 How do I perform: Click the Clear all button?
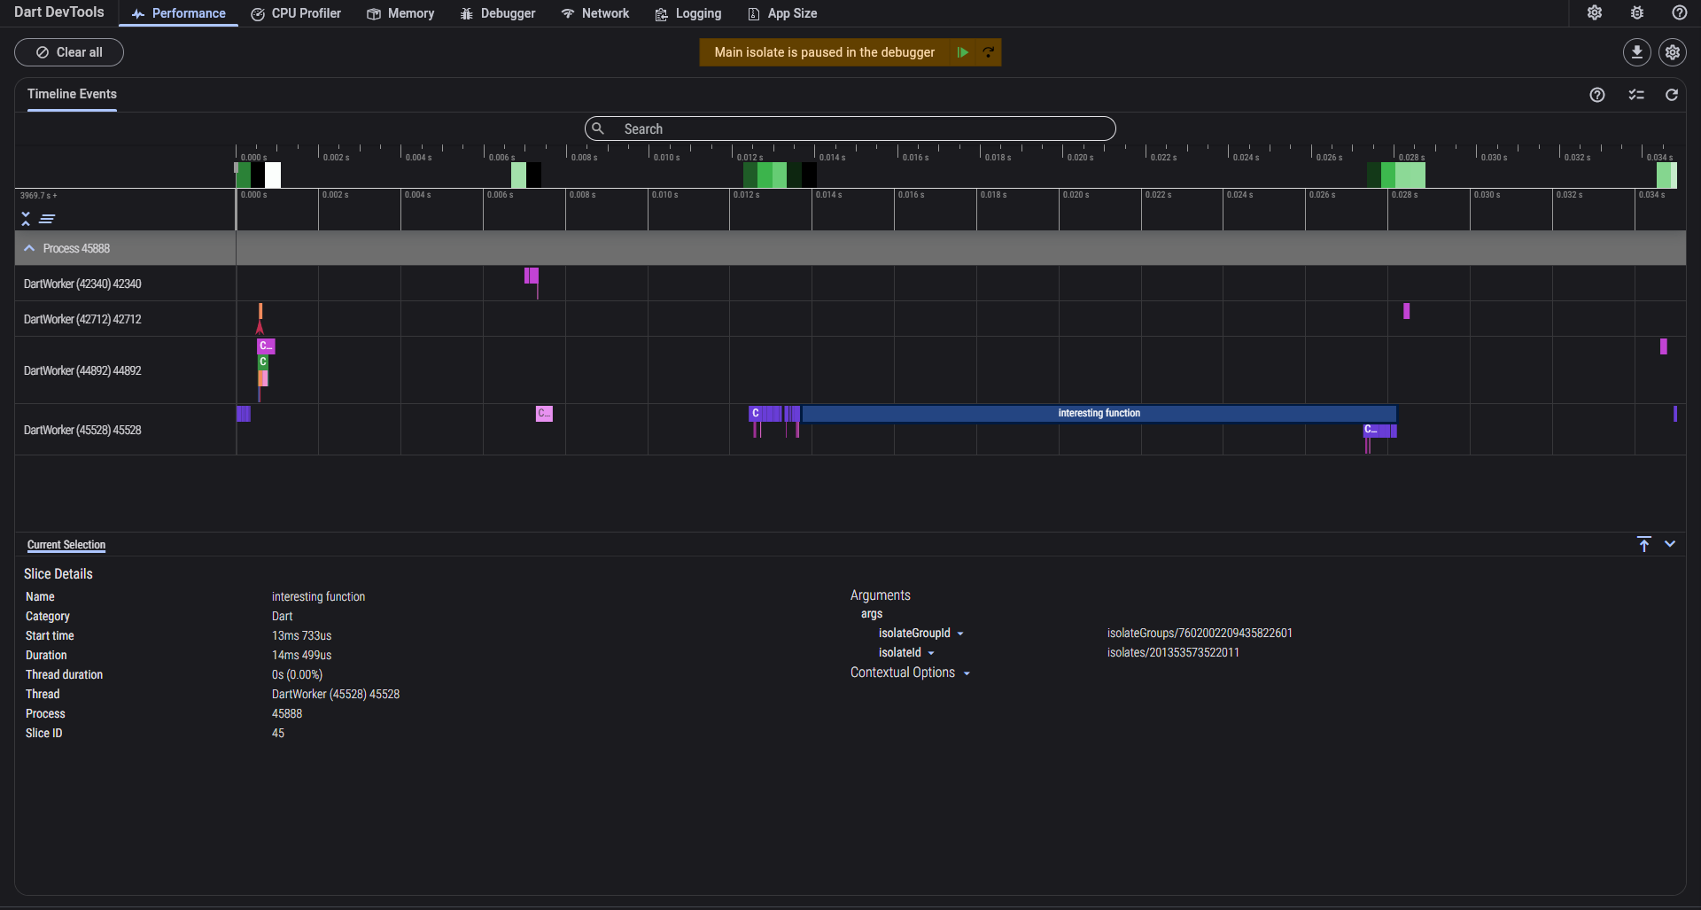[x=69, y=52]
